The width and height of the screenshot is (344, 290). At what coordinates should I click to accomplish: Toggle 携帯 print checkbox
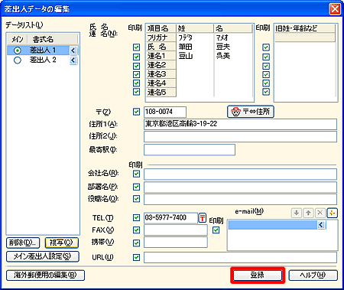(x=136, y=243)
